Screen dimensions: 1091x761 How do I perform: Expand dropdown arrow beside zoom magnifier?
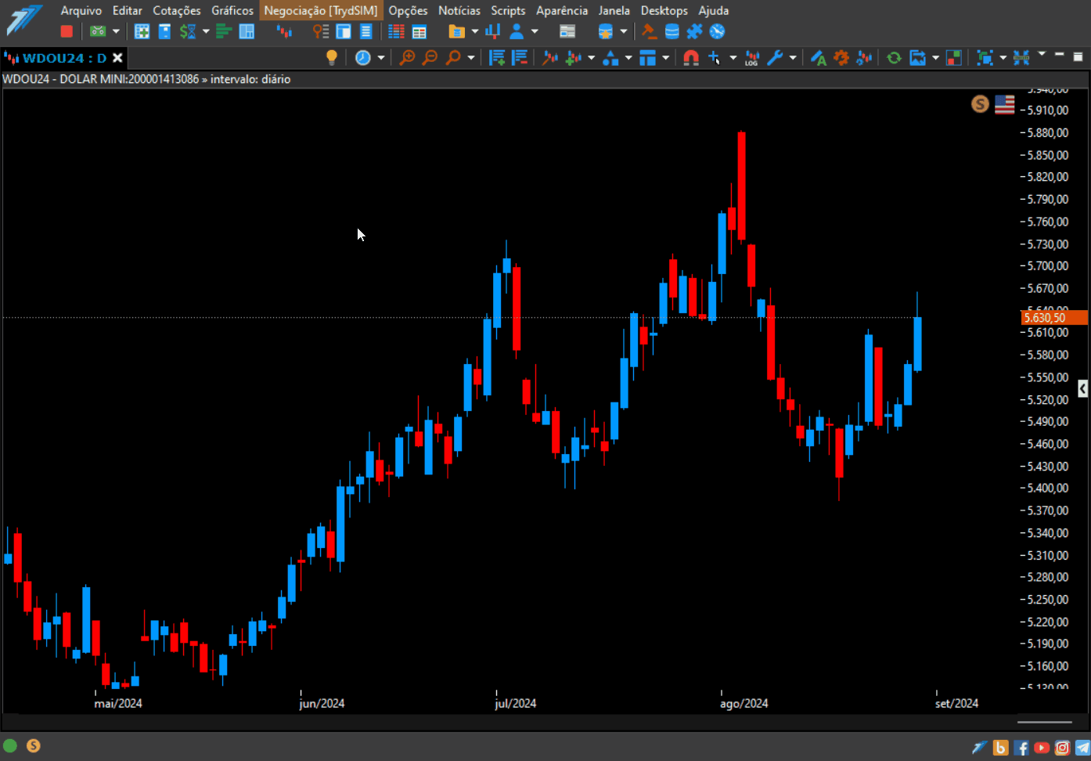[470, 57]
